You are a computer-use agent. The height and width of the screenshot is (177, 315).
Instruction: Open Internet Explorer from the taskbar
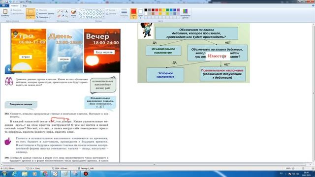pyautogui.click(x=14, y=174)
